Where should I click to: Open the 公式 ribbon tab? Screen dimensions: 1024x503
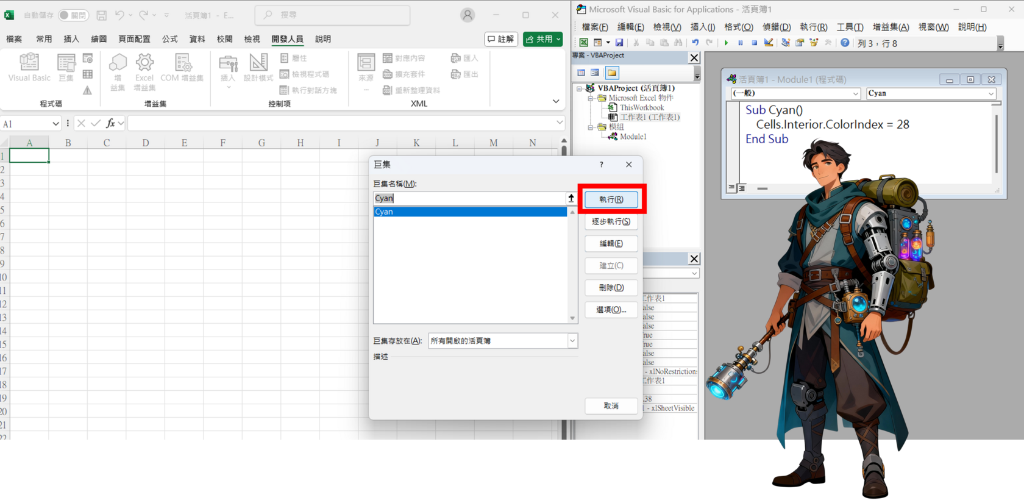tap(170, 39)
